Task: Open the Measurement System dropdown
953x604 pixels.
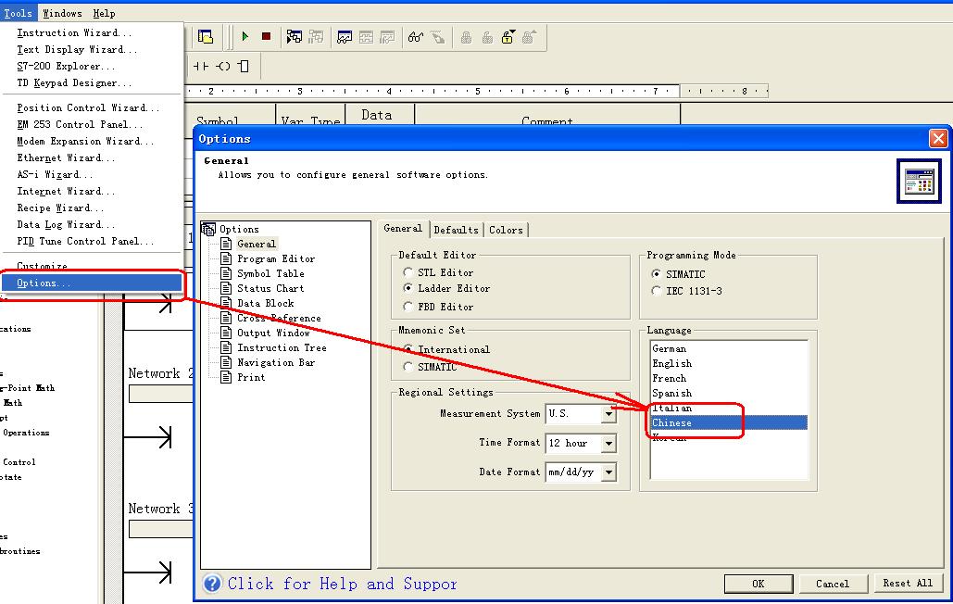Action: coord(608,414)
